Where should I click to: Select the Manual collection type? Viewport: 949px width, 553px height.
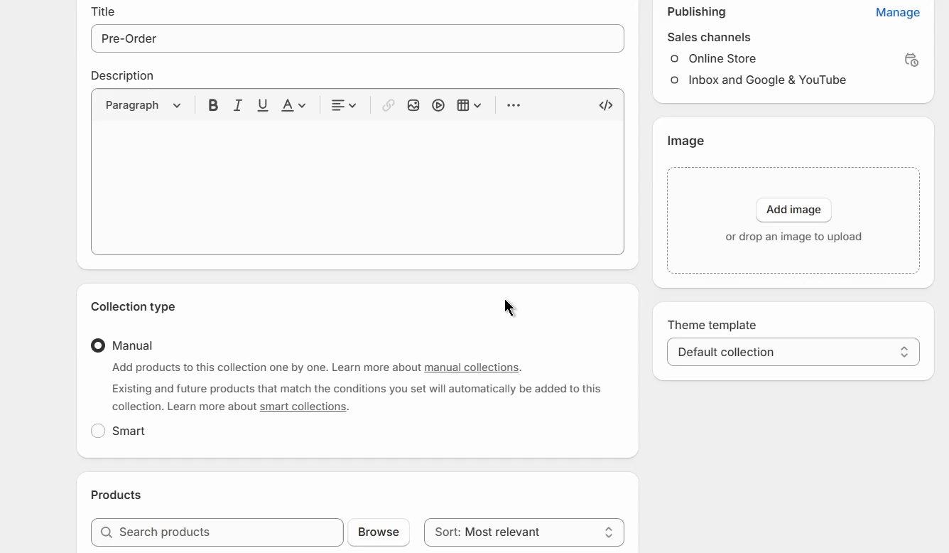click(x=98, y=345)
